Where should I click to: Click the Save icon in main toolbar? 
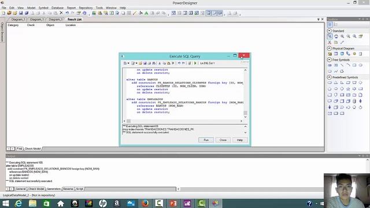click(x=21, y=13)
